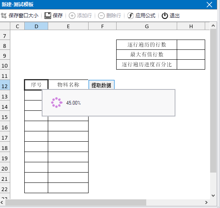Image resolution: width=220 pixels, height=208 pixels.
Task: Click the 提取数据 button
Action: (101, 85)
